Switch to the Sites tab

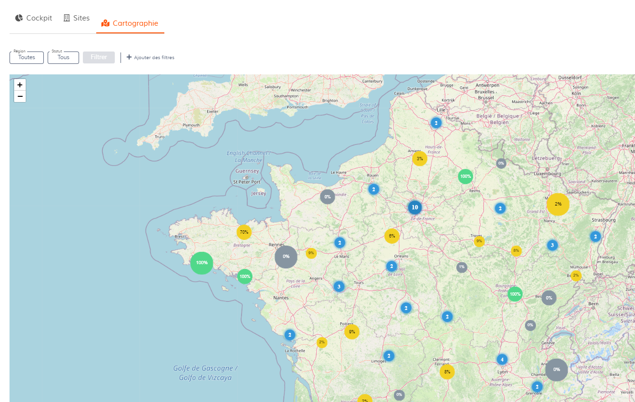tap(81, 18)
